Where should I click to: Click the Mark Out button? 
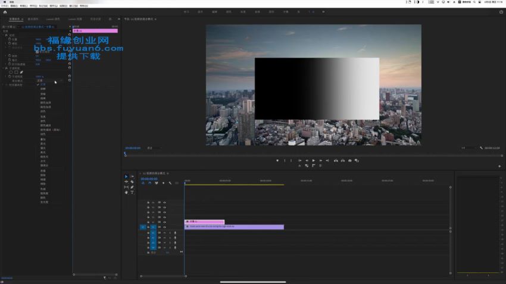pos(291,160)
